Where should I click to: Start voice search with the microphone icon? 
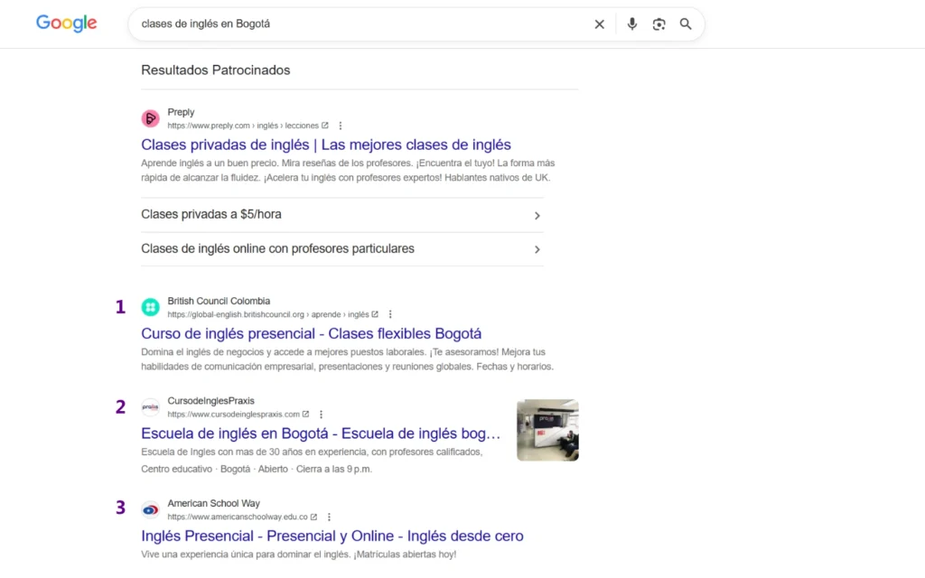(x=631, y=24)
